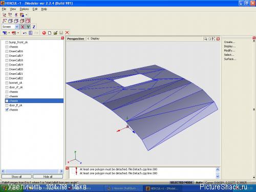
Task: Uncheck the ticked chassis checkbox
Action: click(x=7, y=110)
